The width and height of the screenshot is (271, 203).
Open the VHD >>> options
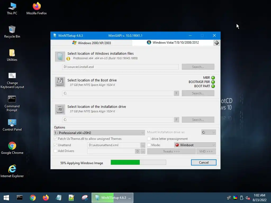point(206,151)
